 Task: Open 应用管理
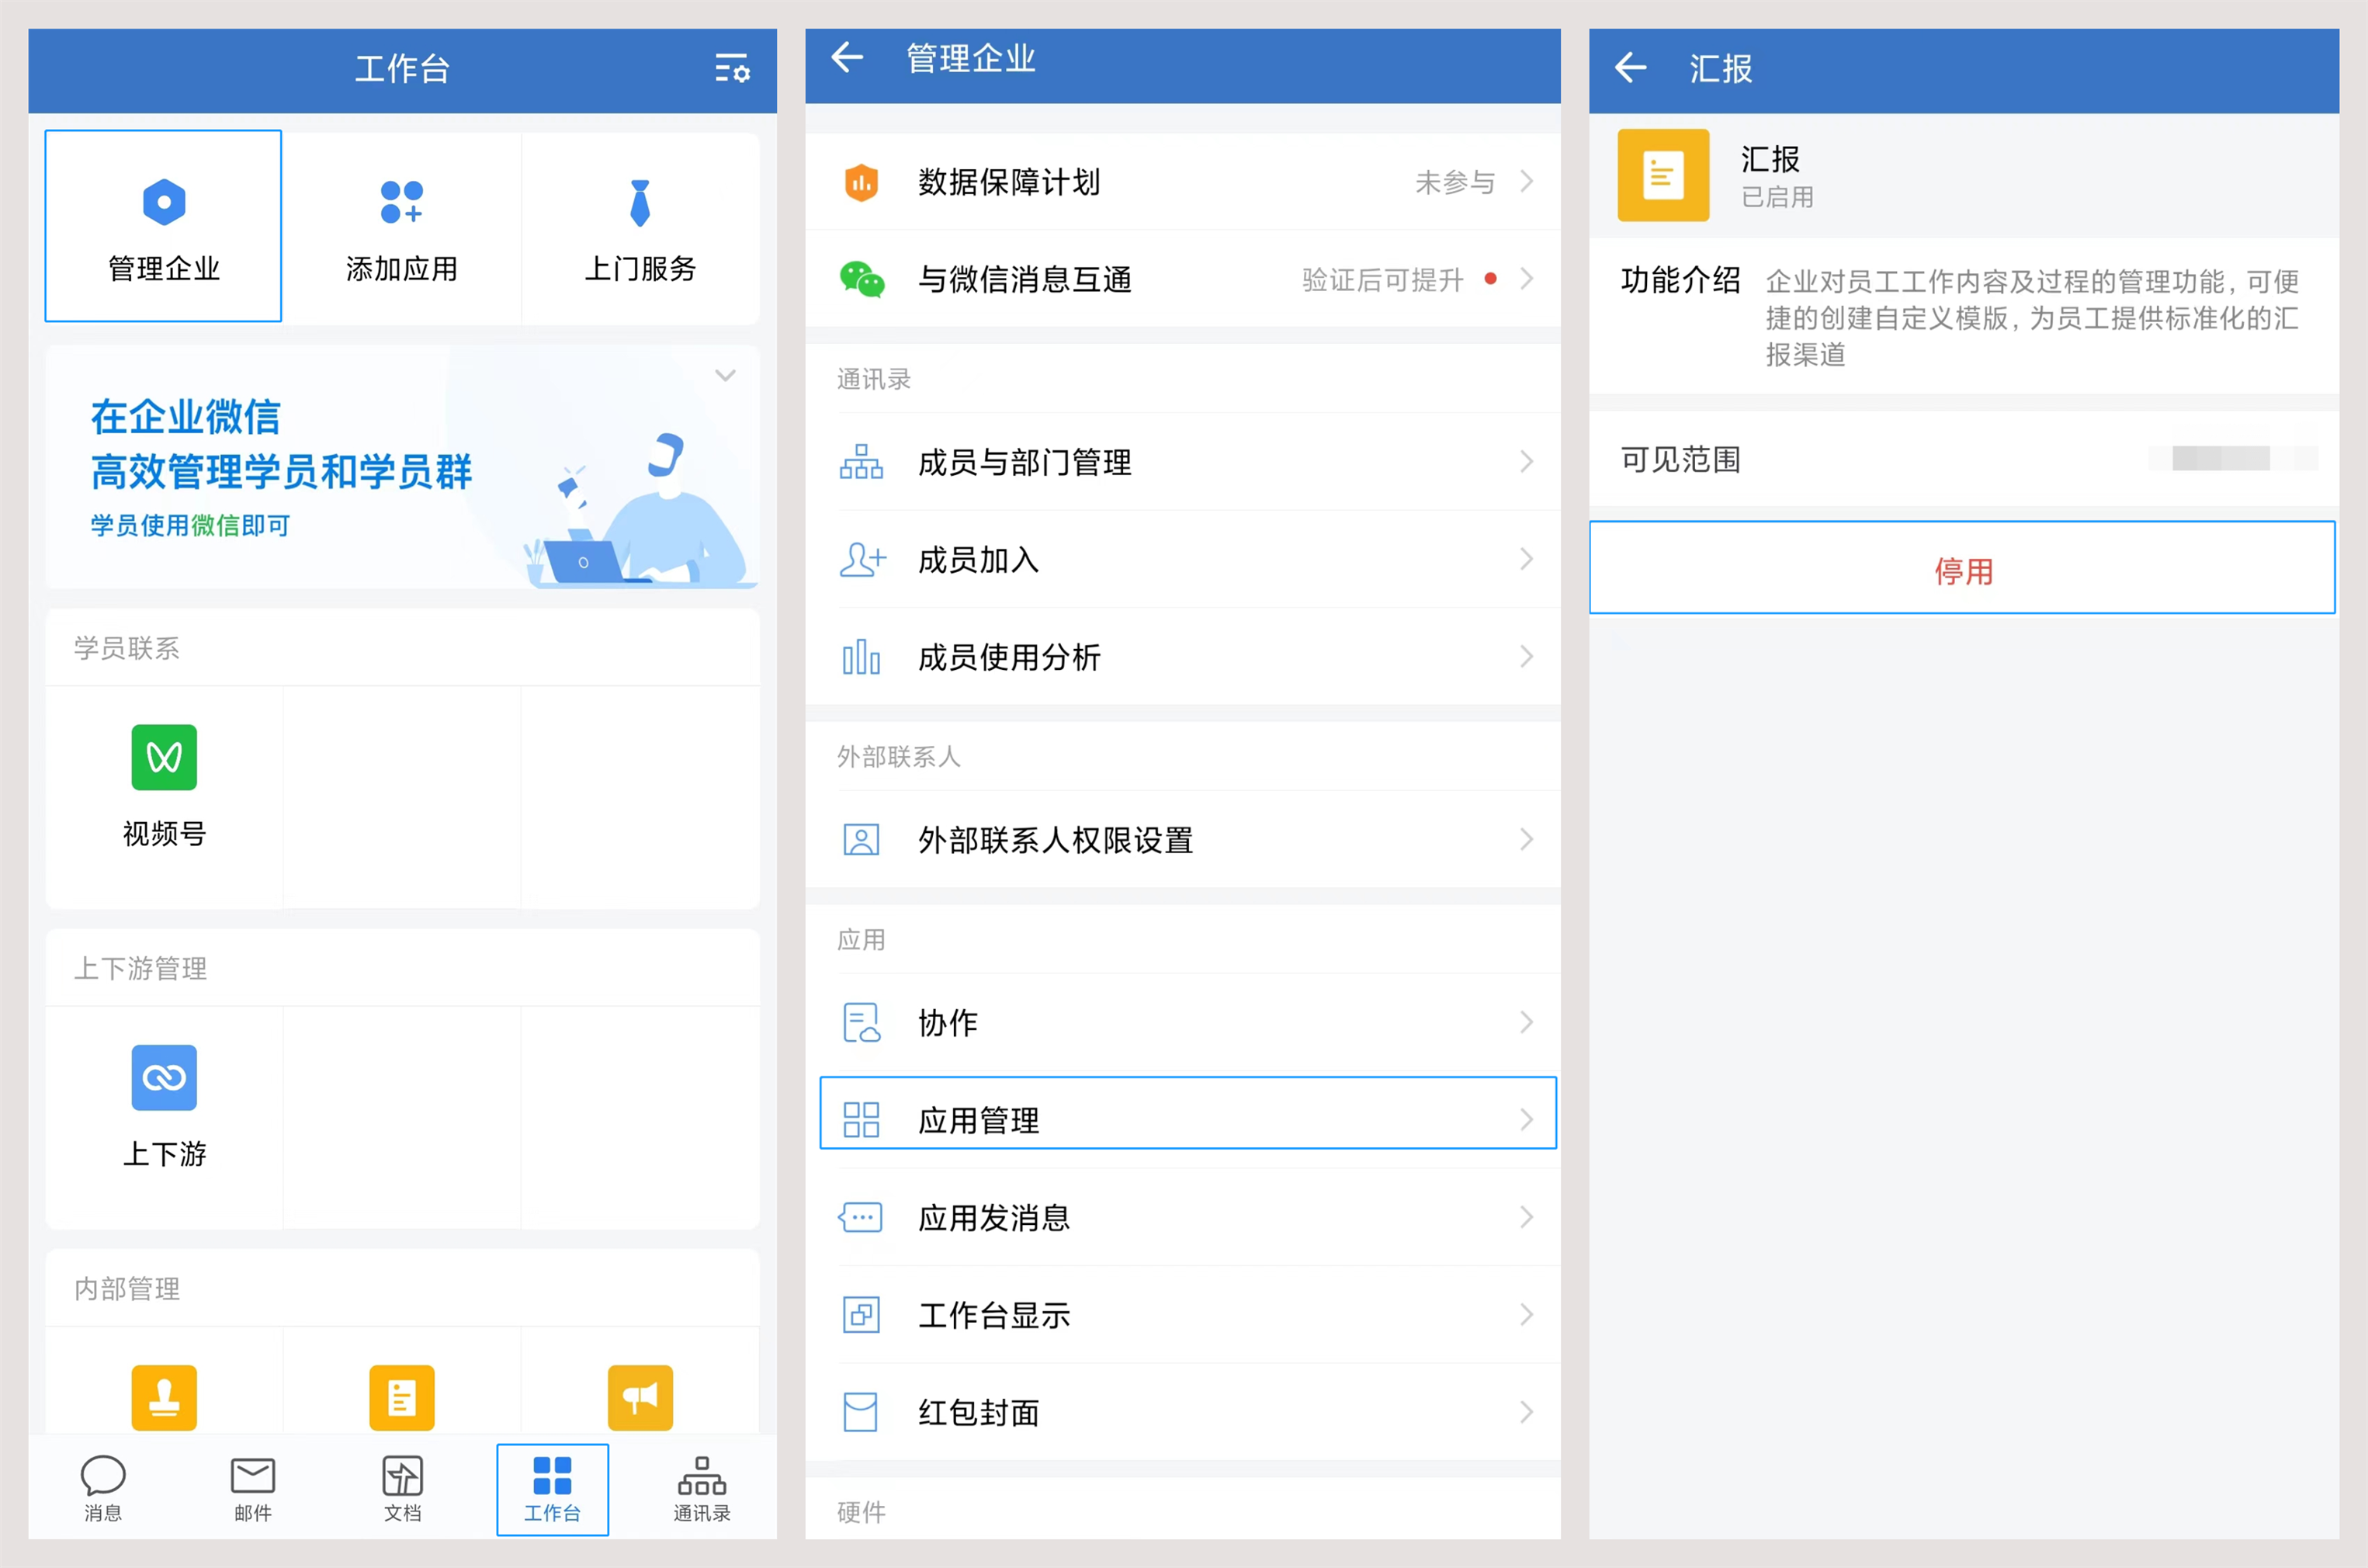click(x=1187, y=1113)
